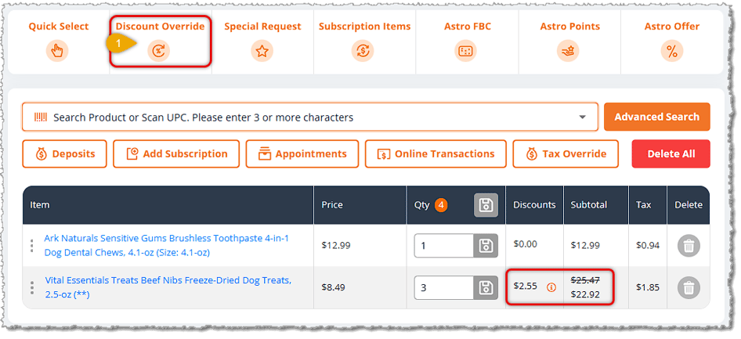Viewport: 741px width, 339px height.
Task: Delete the Vital Essentials item
Action: click(x=689, y=287)
